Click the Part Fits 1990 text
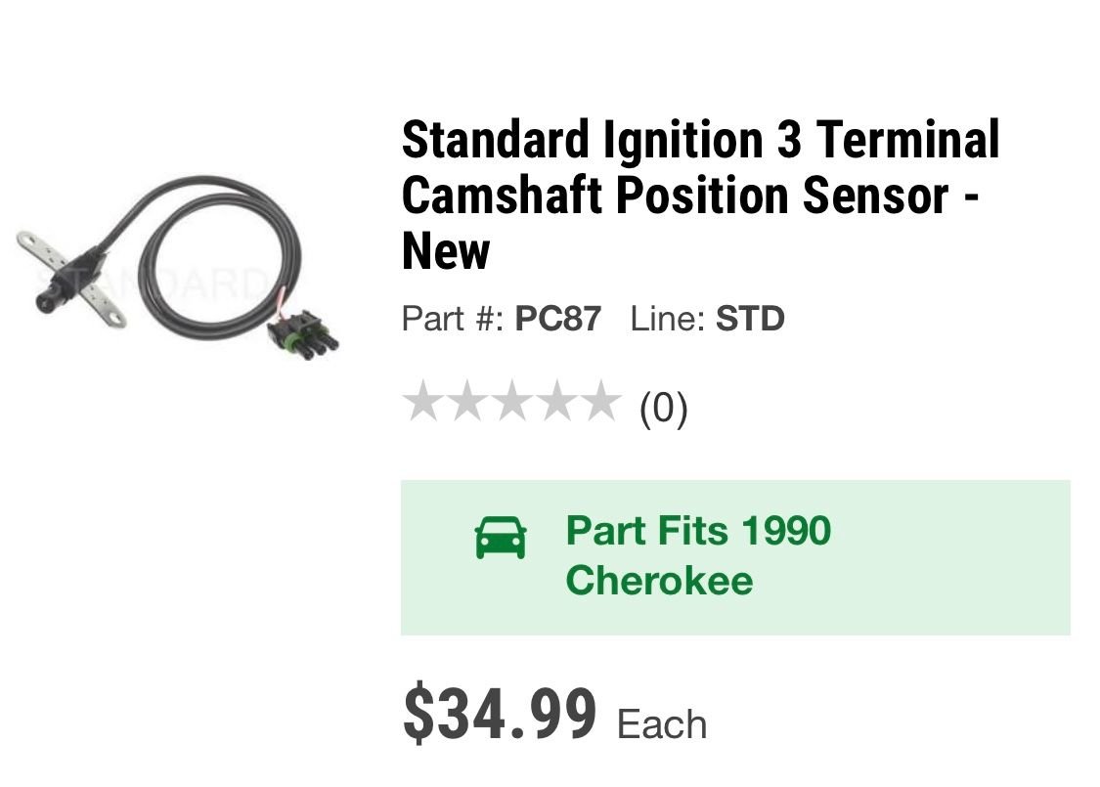 click(x=698, y=530)
